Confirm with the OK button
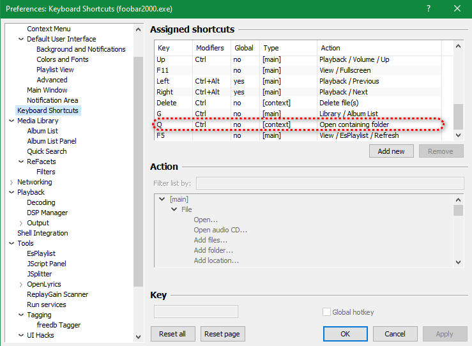 pyautogui.click(x=345, y=334)
